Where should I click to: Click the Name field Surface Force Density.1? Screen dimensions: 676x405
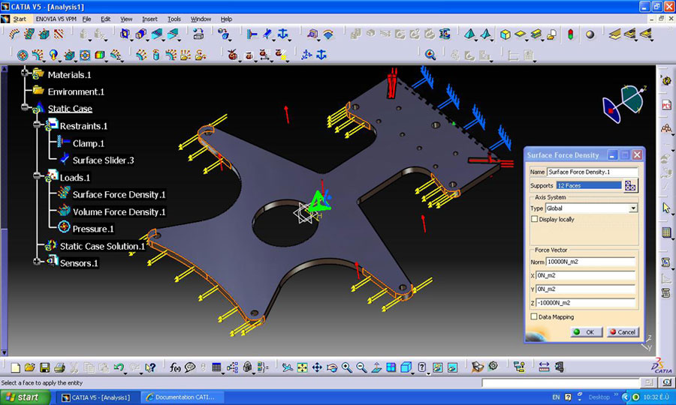point(593,172)
